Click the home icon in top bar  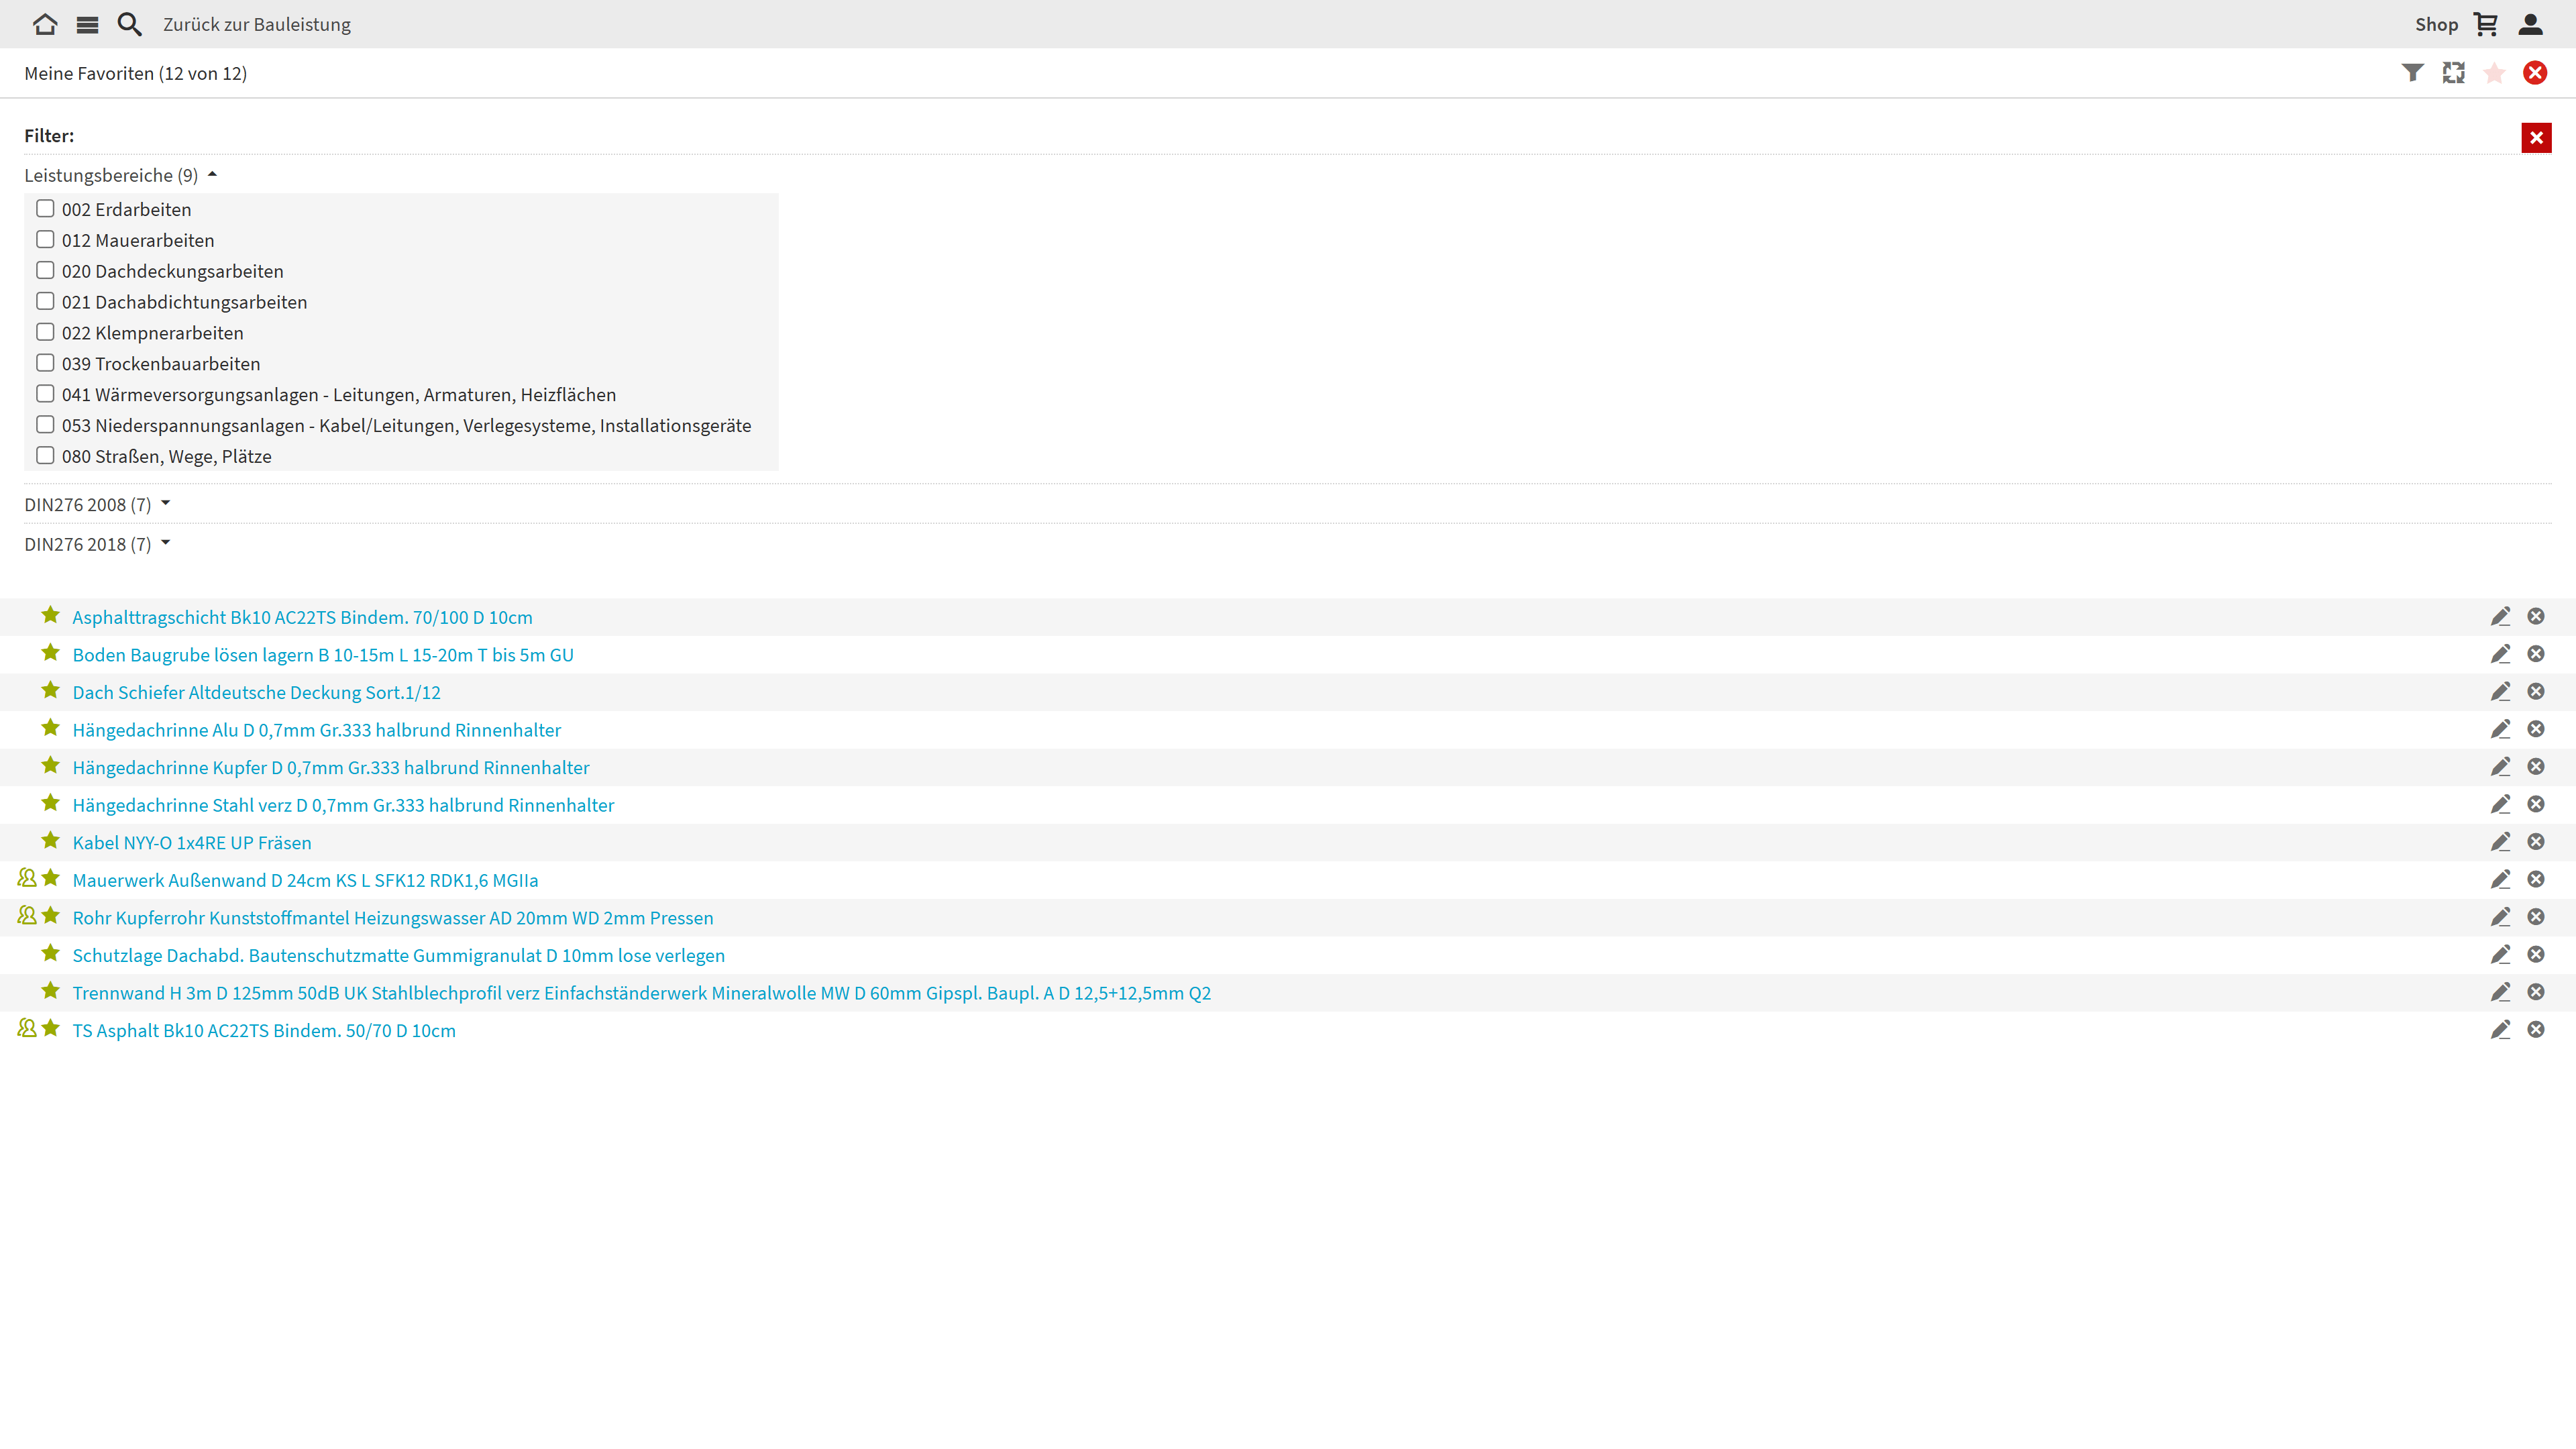44,24
